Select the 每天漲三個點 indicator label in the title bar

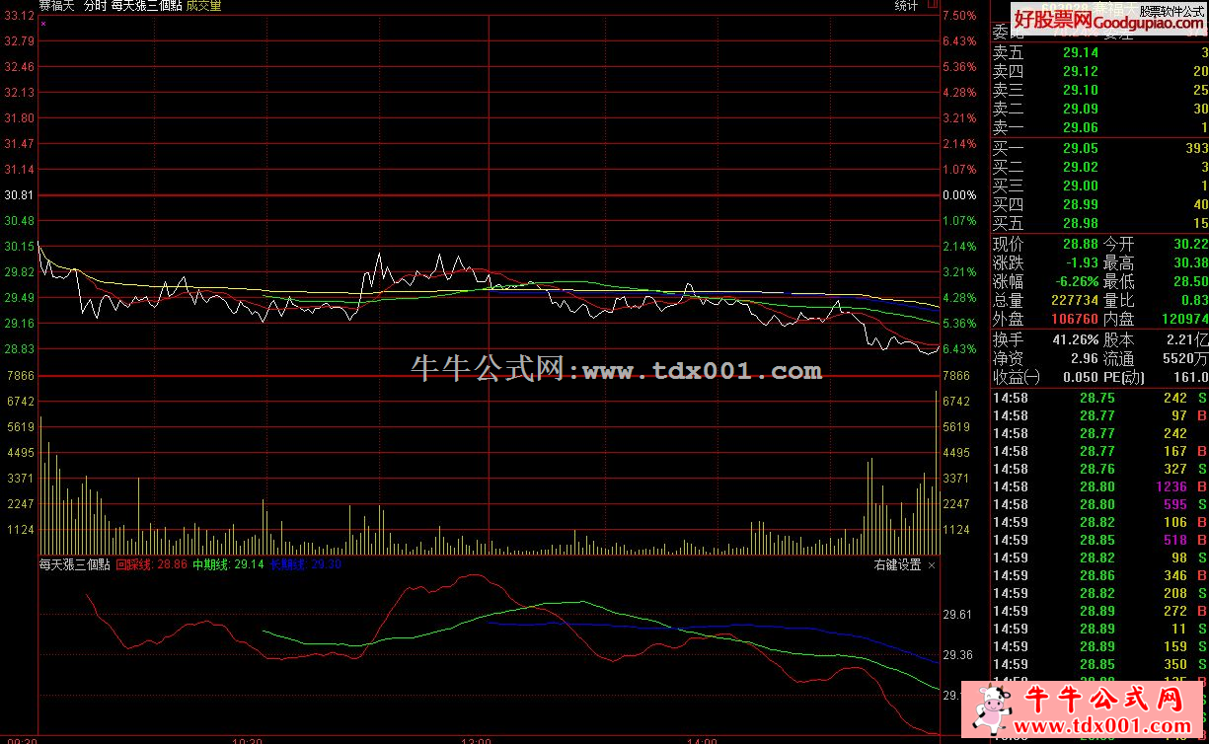[x=146, y=6]
